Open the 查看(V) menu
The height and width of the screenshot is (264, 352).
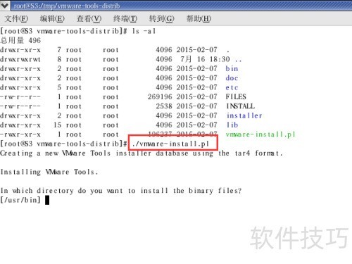pos(89,18)
